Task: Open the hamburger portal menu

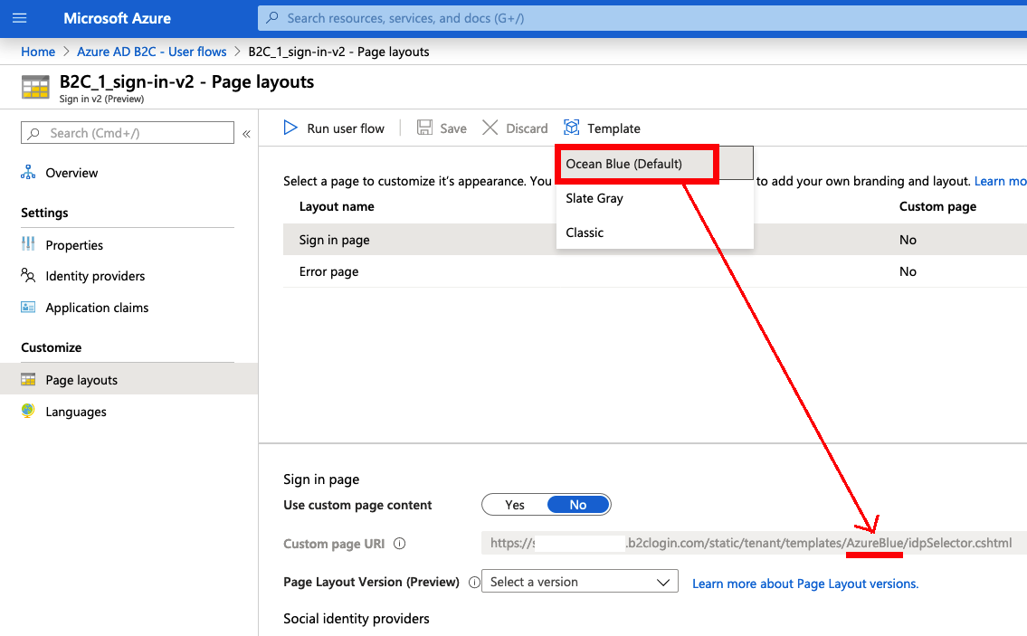Action: click(x=20, y=18)
